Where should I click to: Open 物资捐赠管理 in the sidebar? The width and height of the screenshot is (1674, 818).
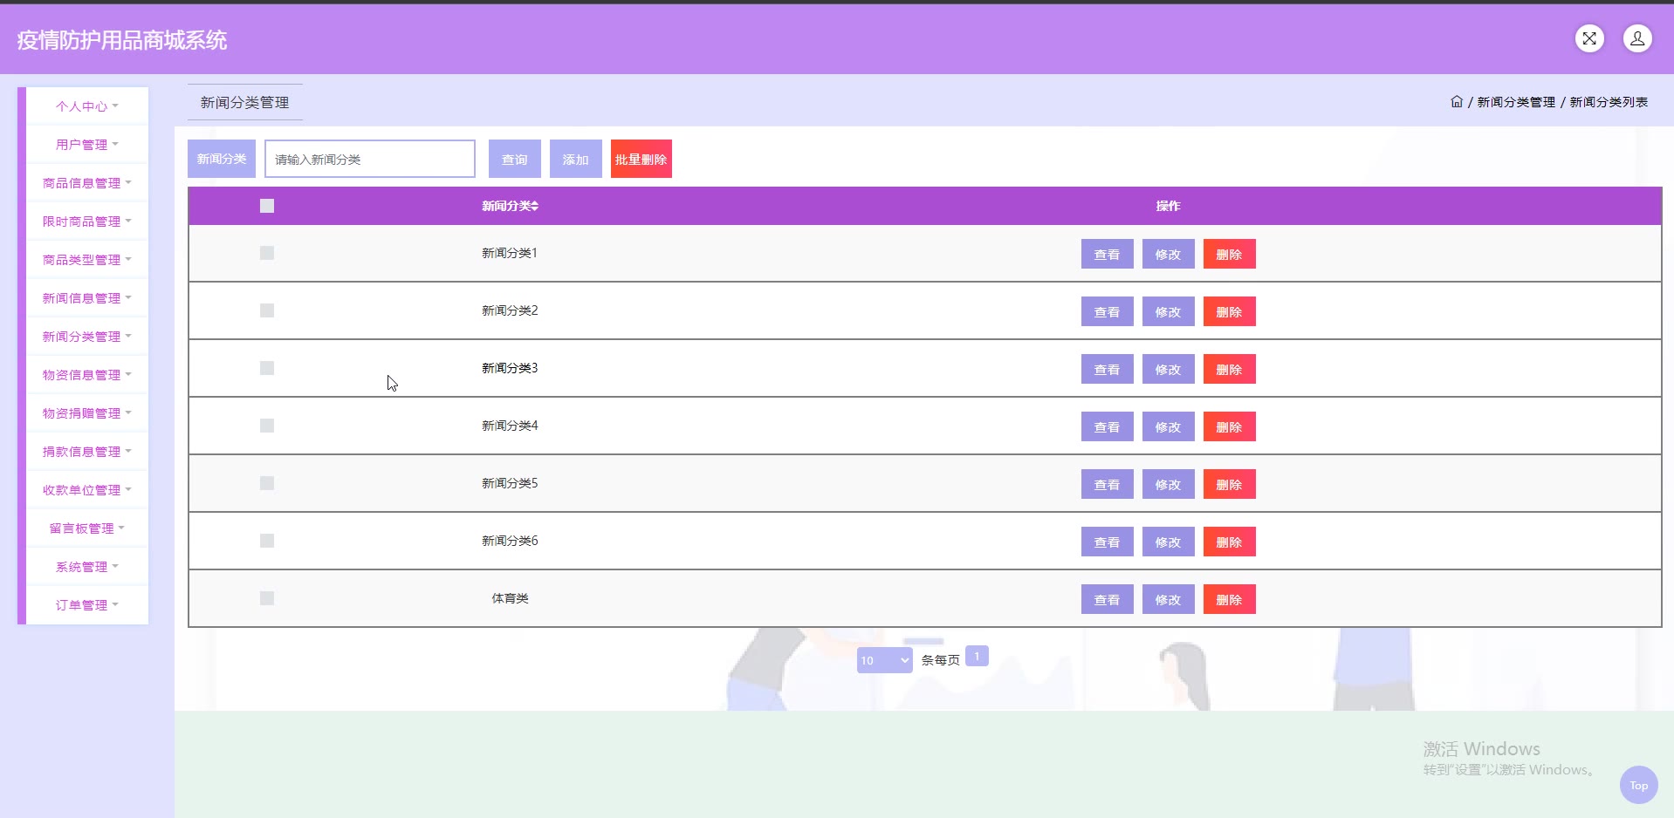(87, 413)
